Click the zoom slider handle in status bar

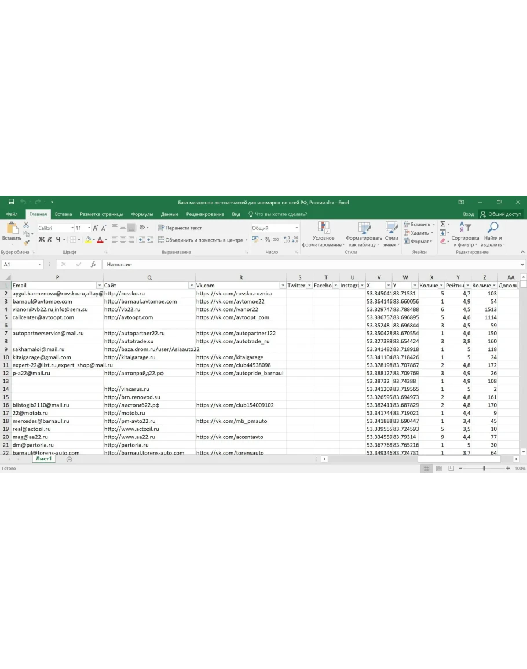click(x=484, y=469)
